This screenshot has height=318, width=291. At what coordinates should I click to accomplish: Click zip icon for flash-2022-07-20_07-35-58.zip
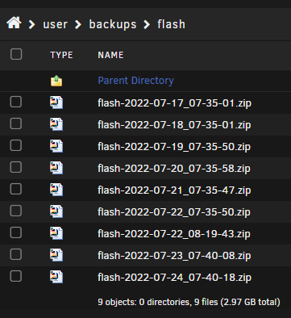(56, 168)
